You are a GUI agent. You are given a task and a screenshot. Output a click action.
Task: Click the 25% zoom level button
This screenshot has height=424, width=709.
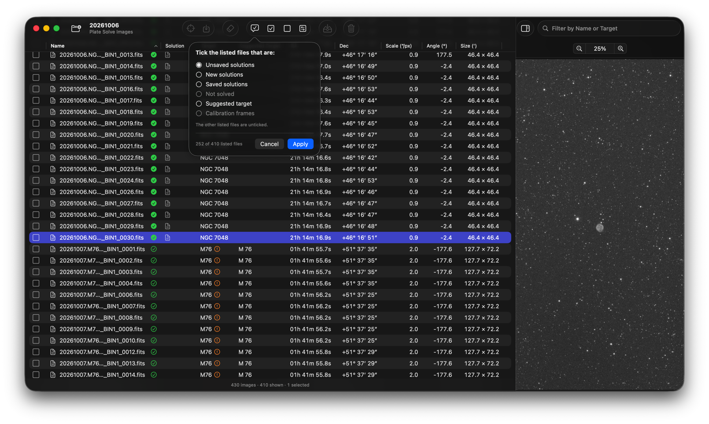coord(600,49)
